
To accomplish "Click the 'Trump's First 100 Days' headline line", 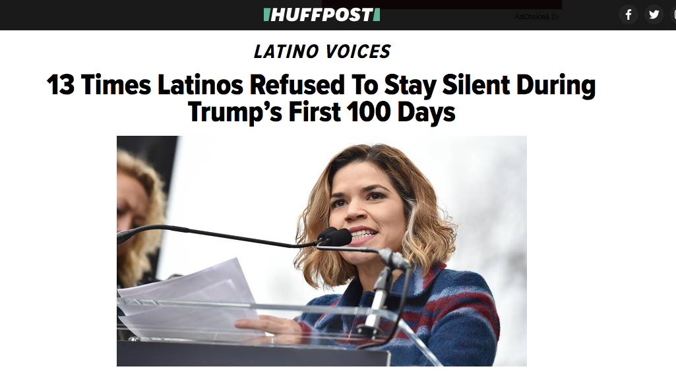I will [x=321, y=112].
